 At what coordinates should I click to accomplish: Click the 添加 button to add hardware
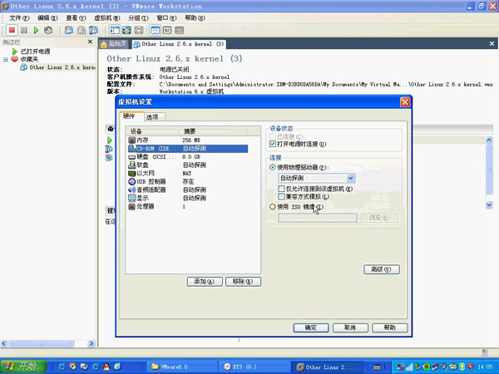click(x=204, y=282)
